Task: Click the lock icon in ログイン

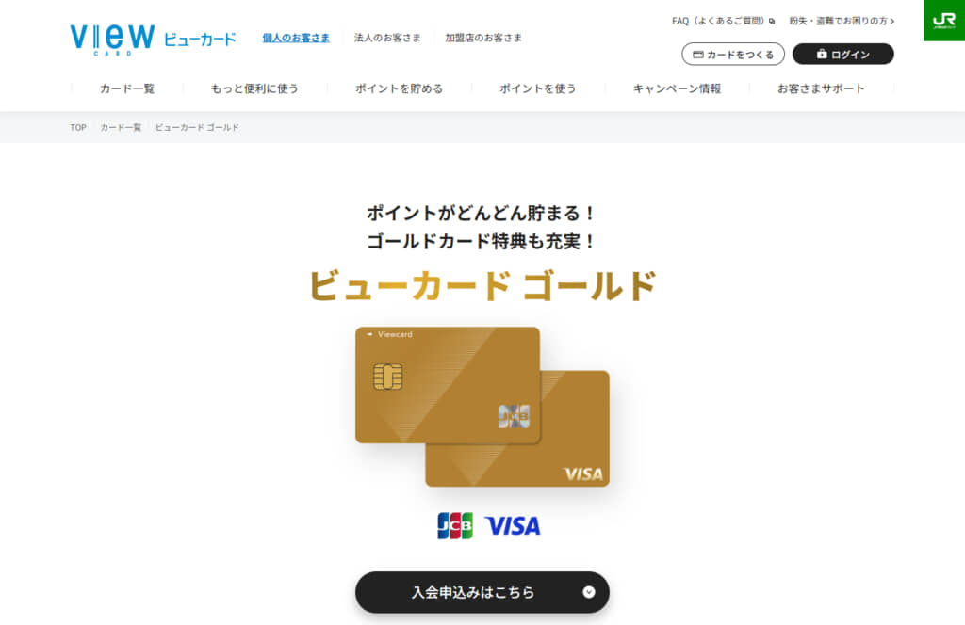Action: (x=822, y=54)
